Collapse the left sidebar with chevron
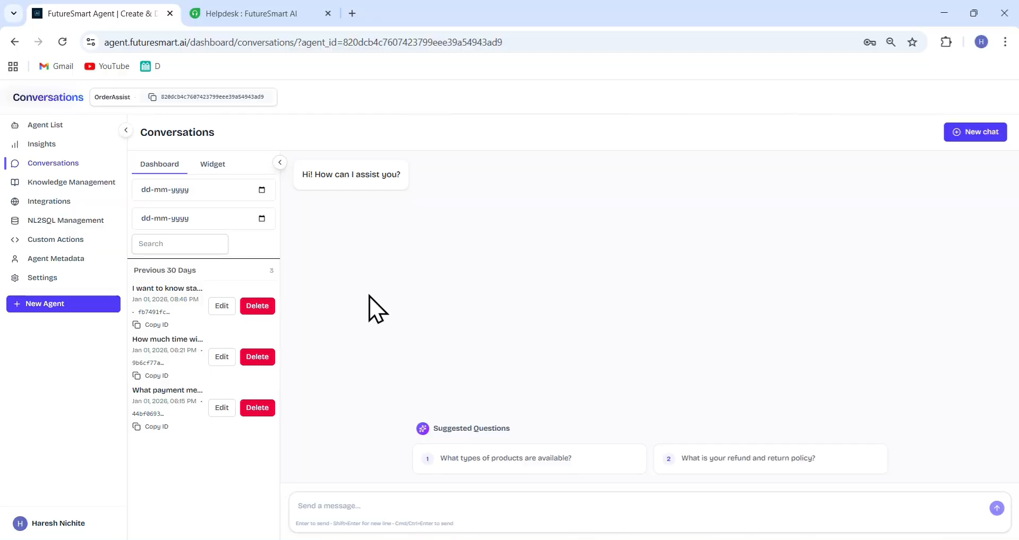Screen dimensions: 1019x540 coord(126,130)
